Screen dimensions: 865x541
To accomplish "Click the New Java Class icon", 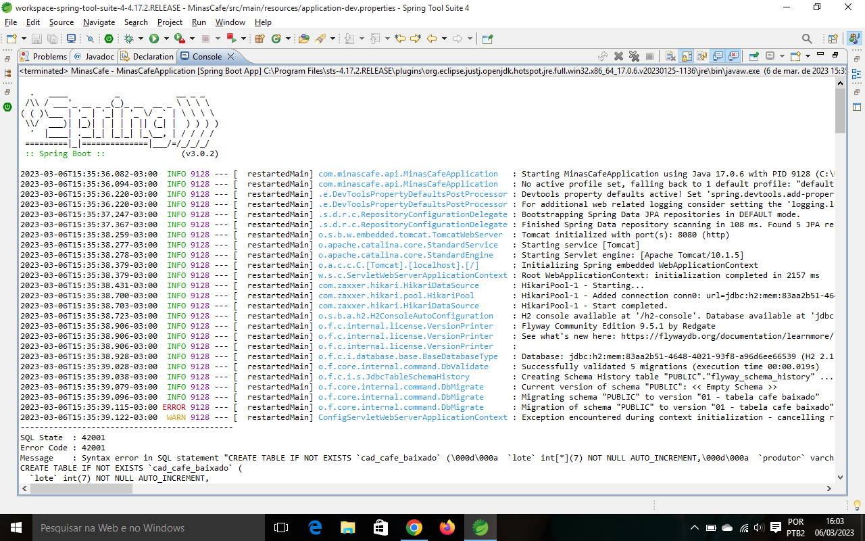I will pyautogui.click(x=276, y=39).
